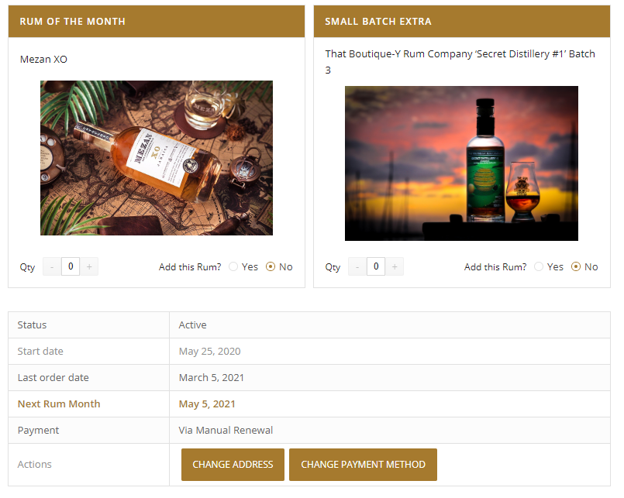Open the Mezan XO bottle photo
Screen dimensions: 624x498
click(157, 158)
